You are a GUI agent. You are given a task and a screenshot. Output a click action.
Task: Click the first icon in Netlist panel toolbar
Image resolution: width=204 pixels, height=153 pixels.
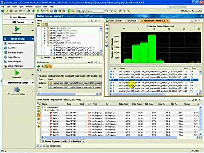[39, 24]
